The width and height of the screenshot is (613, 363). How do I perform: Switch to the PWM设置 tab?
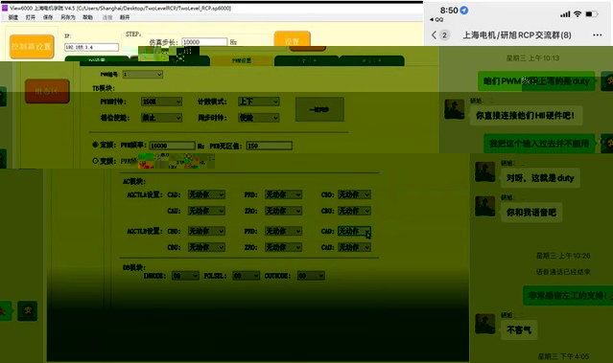242,60
